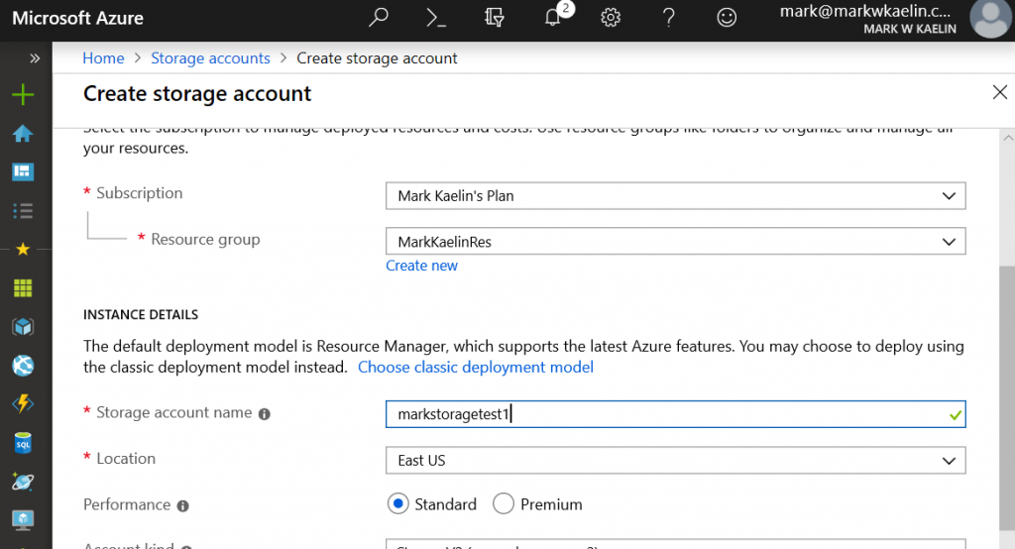Close the Create storage account blade
This screenshot has width=1015, height=549.
point(999,92)
